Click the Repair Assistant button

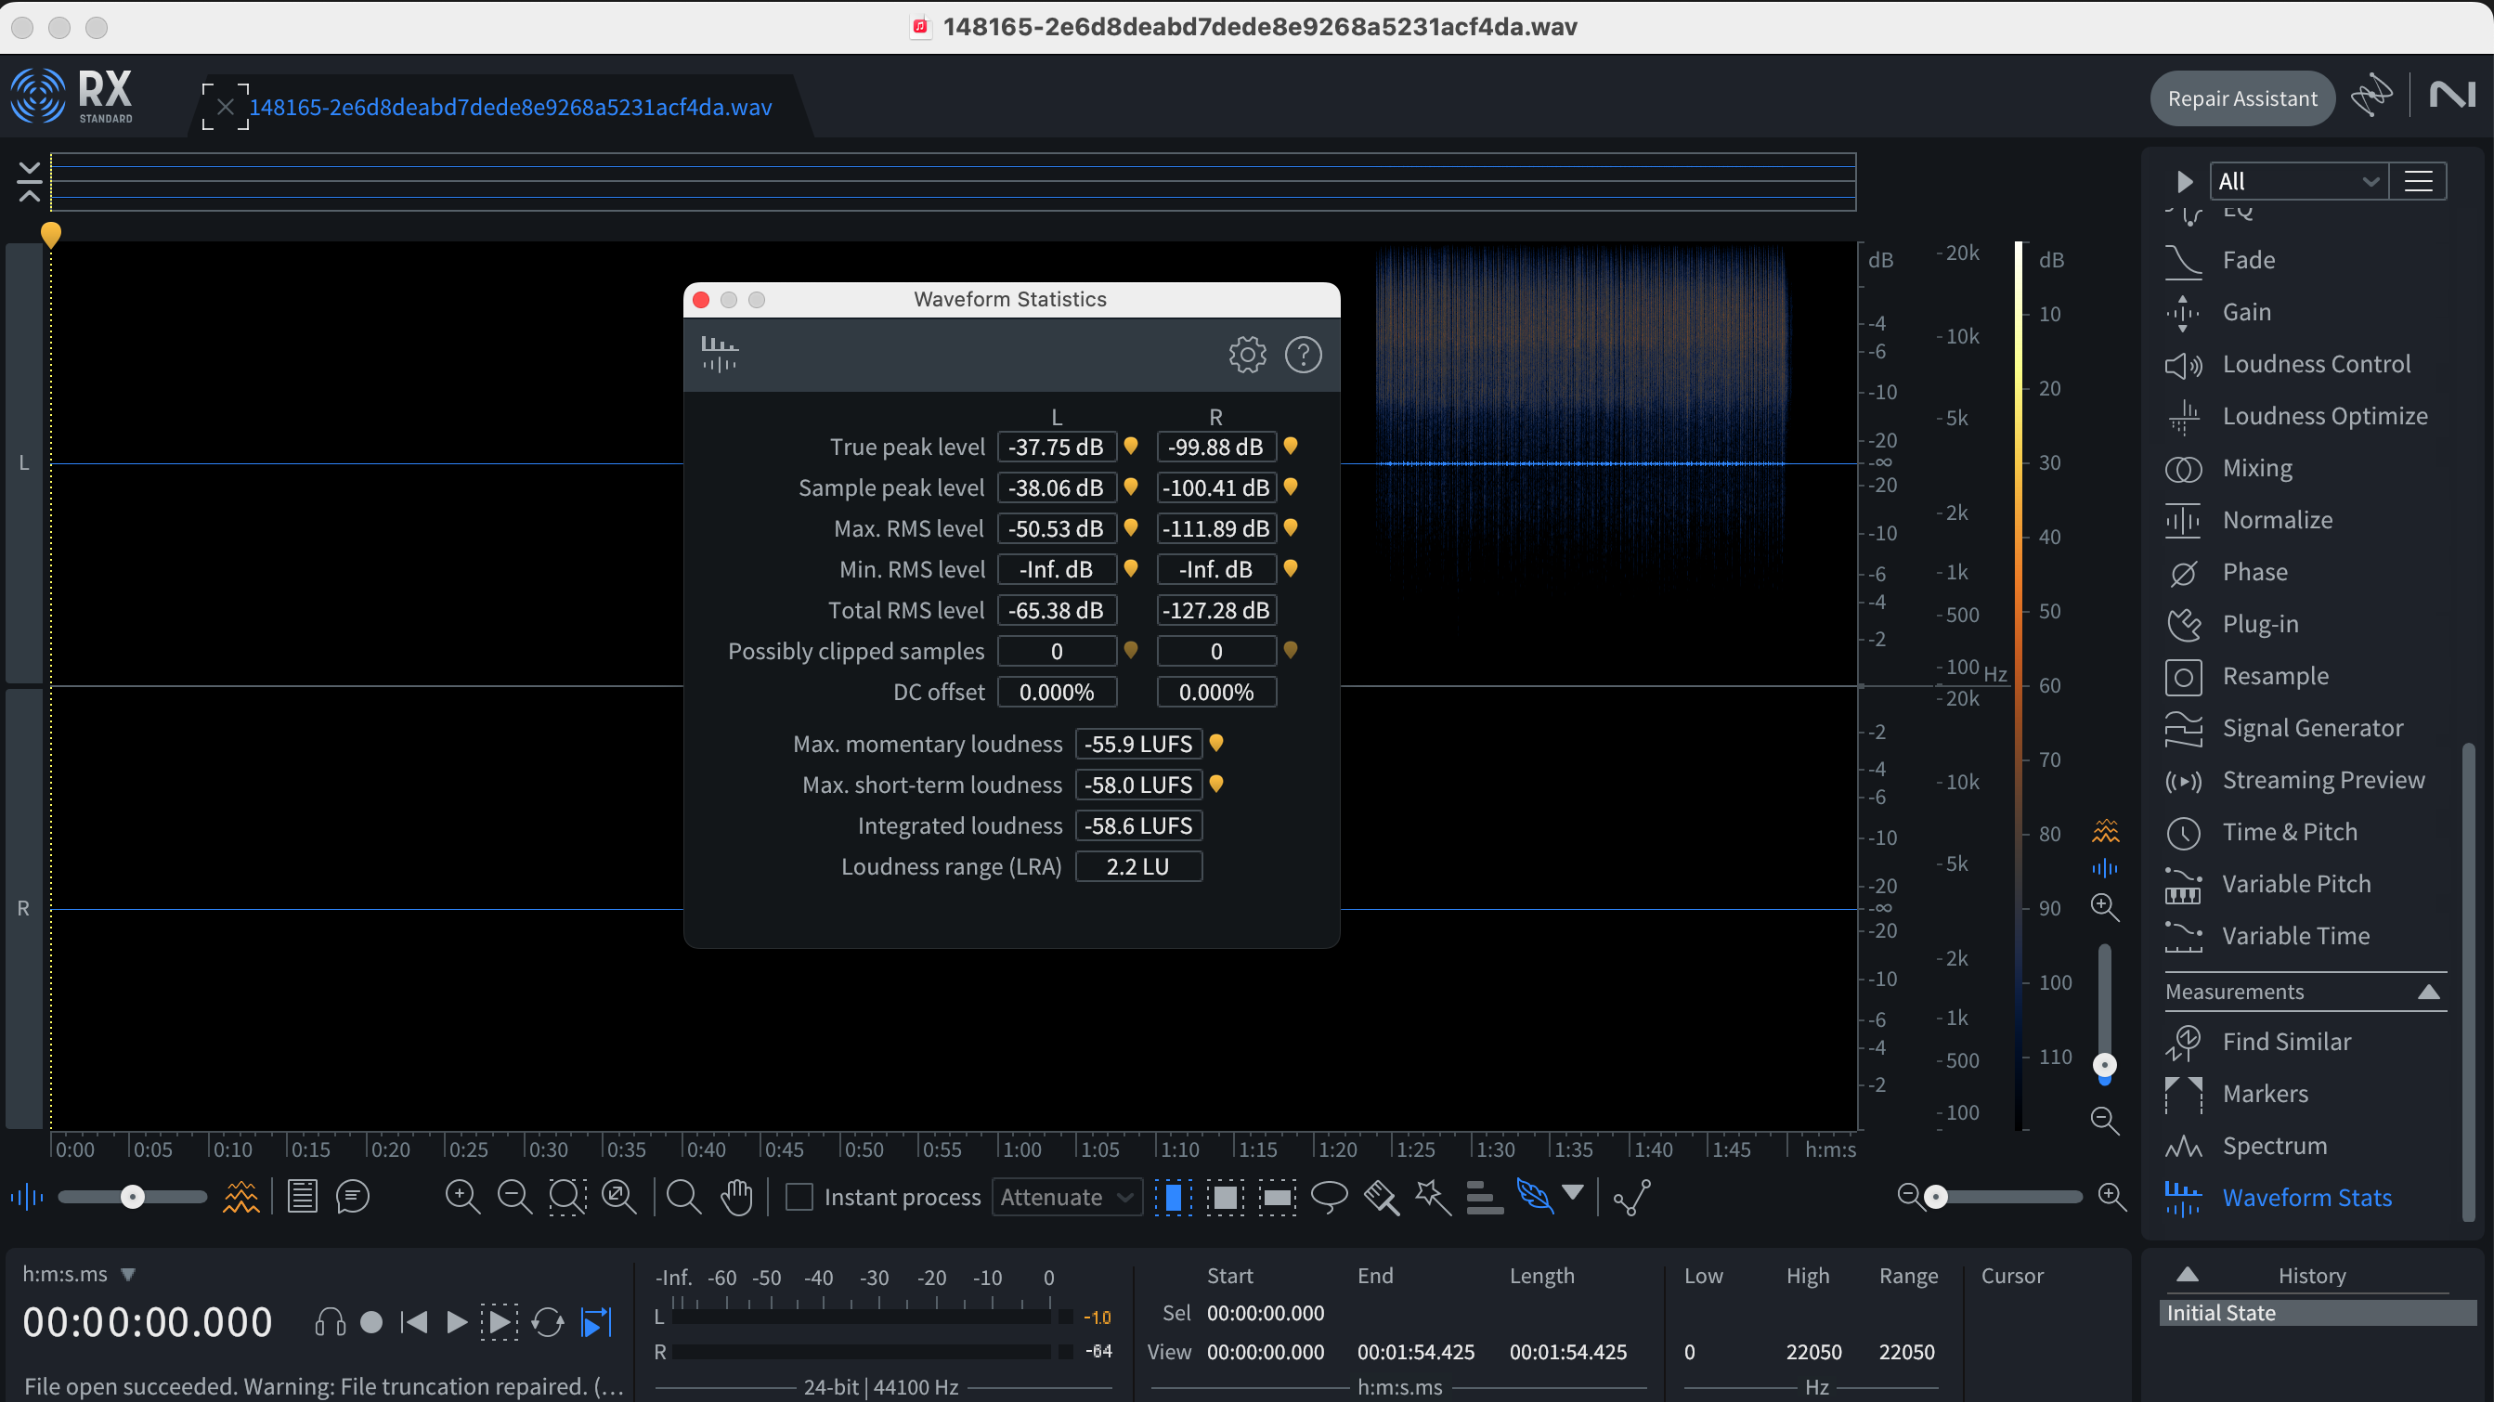click(x=2242, y=98)
